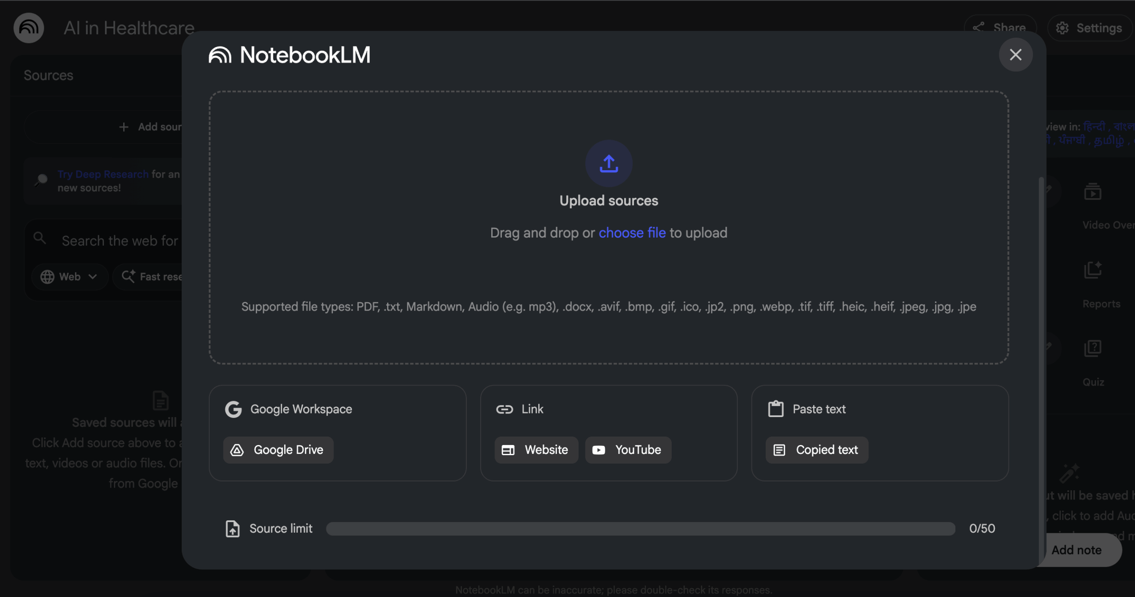Toggle the Website source option

coord(536,450)
